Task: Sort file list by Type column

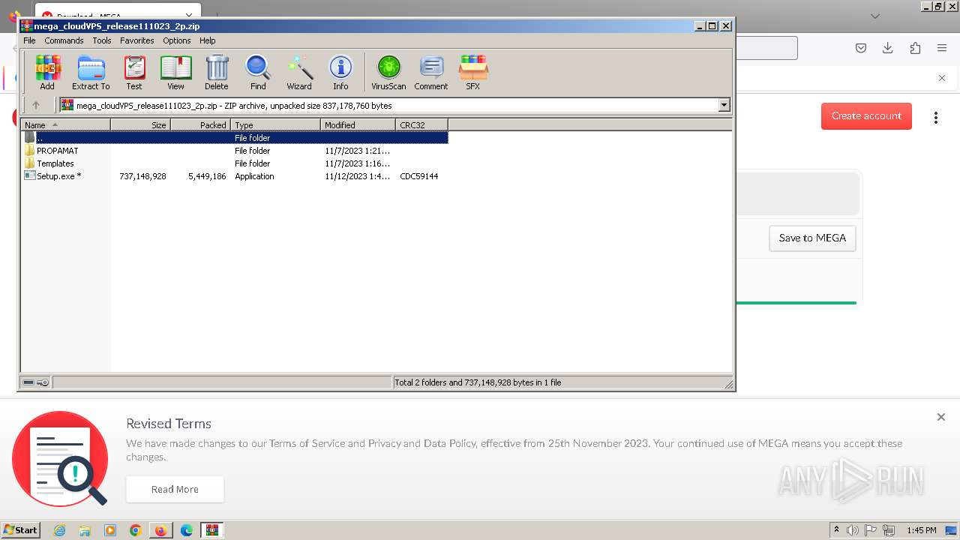Action: click(x=275, y=125)
